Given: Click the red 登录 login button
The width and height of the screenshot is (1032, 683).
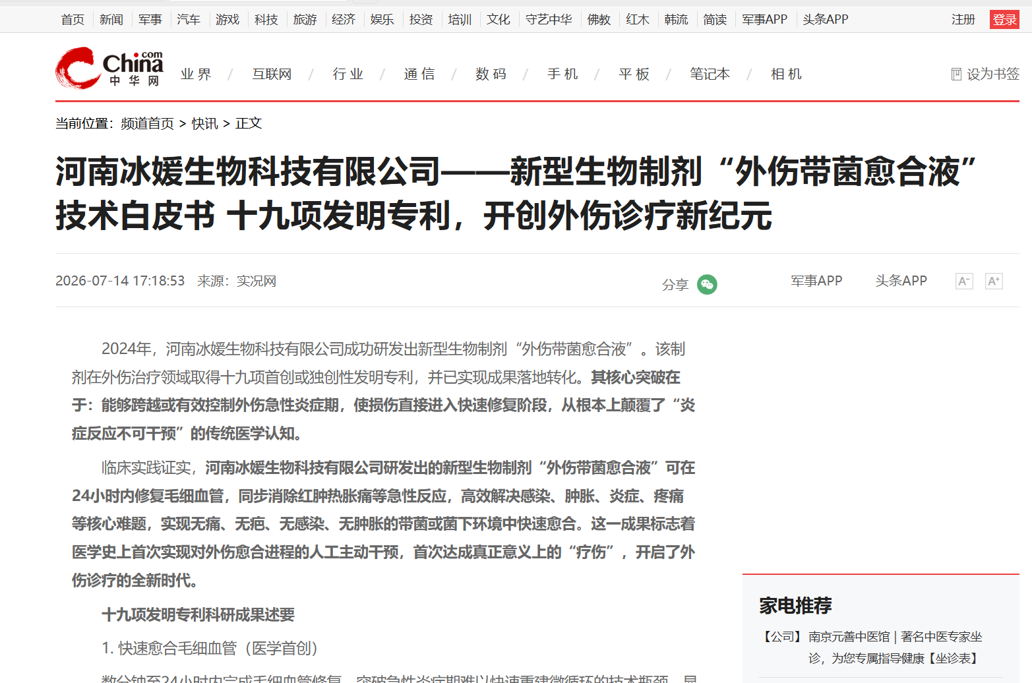Looking at the screenshot, I should tap(1005, 20).
